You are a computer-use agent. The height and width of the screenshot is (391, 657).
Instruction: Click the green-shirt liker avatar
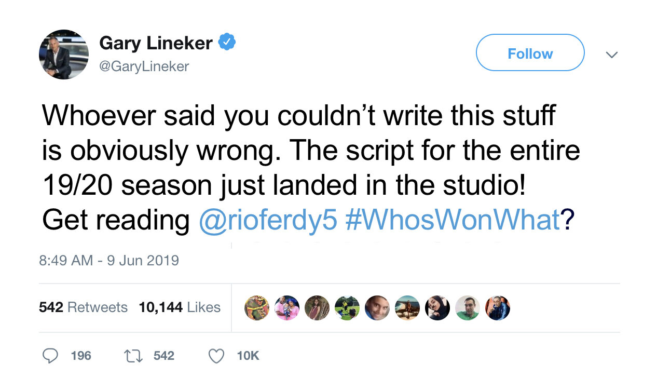pyautogui.click(x=468, y=308)
